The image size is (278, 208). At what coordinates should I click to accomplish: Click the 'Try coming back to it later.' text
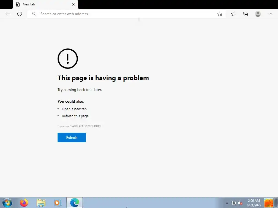tap(80, 90)
